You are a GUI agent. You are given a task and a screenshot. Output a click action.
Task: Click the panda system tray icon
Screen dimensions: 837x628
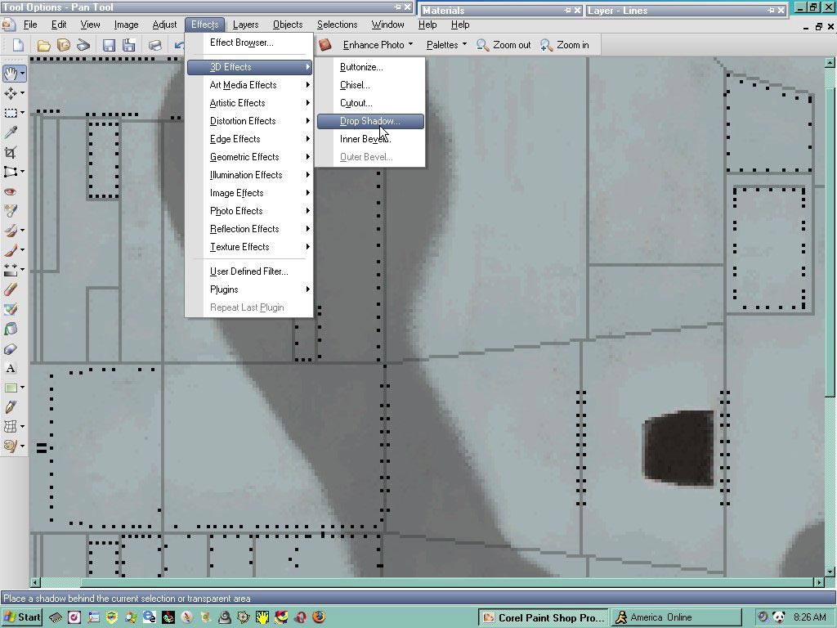[779, 617]
